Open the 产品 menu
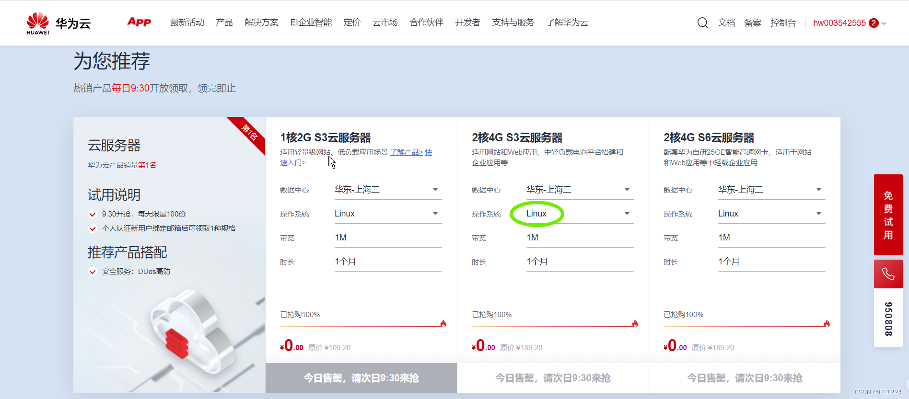Image resolution: width=909 pixels, height=399 pixels. click(x=224, y=23)
